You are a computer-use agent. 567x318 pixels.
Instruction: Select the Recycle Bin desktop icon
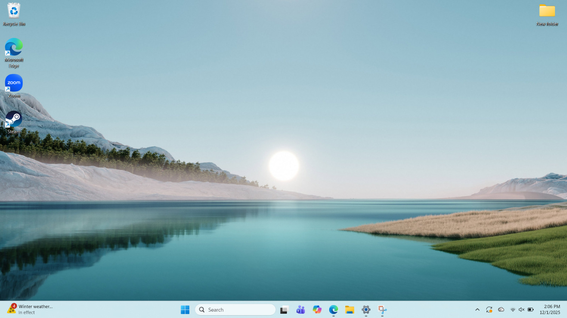tap(14, 15)
